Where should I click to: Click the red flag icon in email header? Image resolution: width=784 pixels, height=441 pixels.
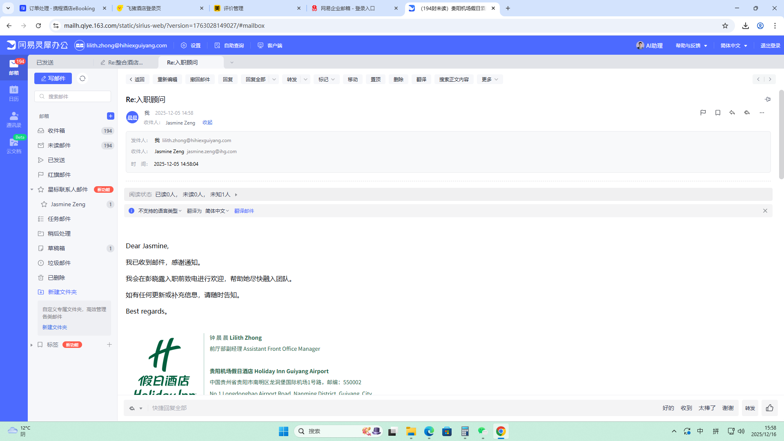pos(703,113)
